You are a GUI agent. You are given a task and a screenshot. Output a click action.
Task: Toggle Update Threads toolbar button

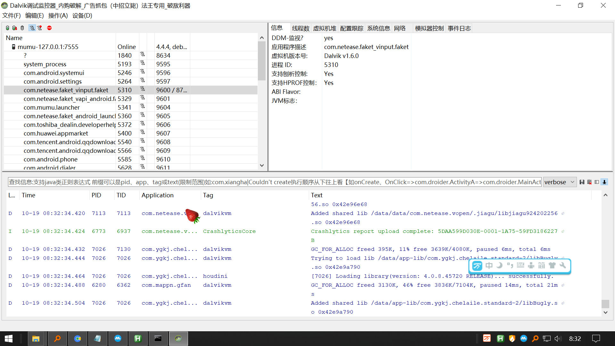[x=32, y=28]
